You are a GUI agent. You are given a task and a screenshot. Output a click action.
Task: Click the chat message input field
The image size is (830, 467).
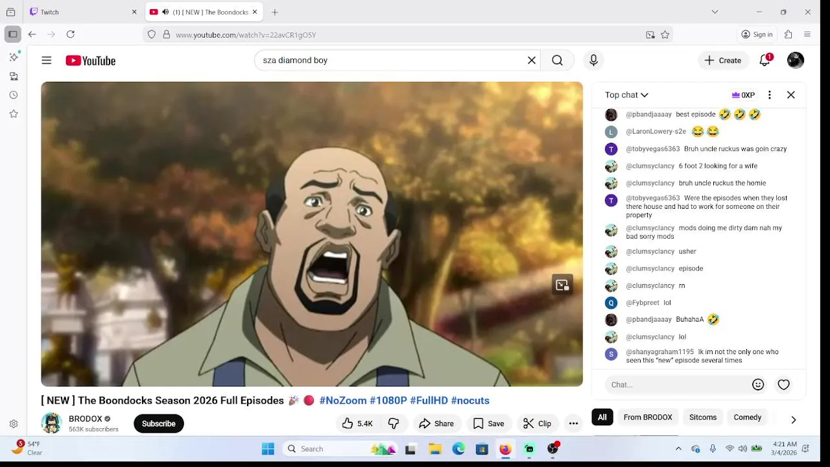coord(678,385)
